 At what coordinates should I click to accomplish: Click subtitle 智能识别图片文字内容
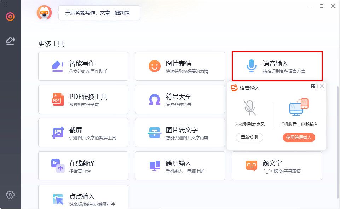(x=187, y=138)
